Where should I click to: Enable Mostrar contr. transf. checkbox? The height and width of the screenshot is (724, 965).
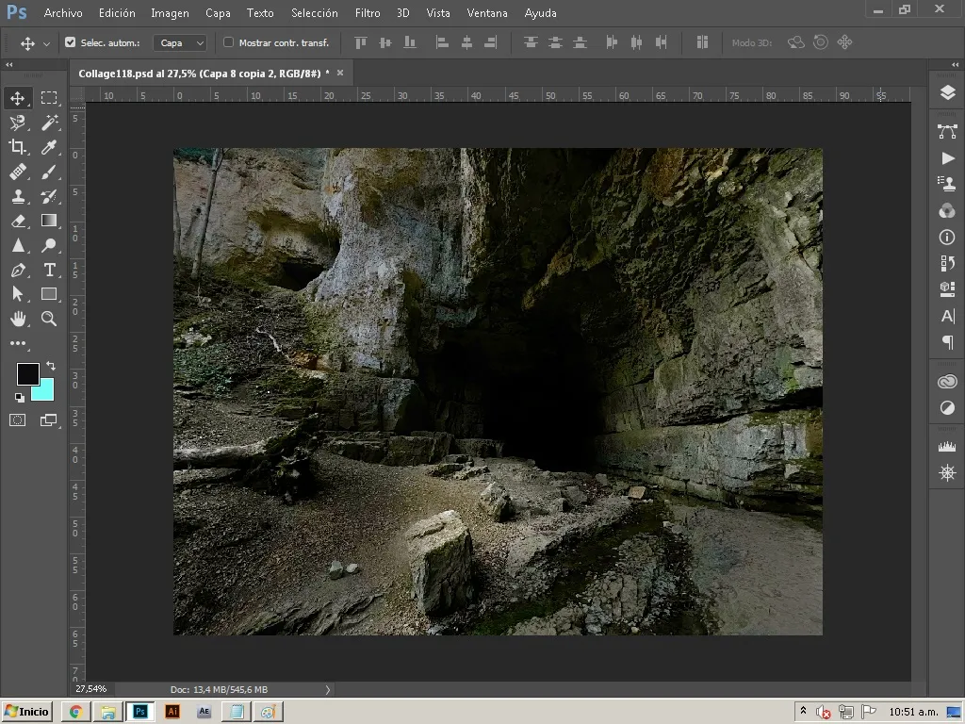click(228, 42)
